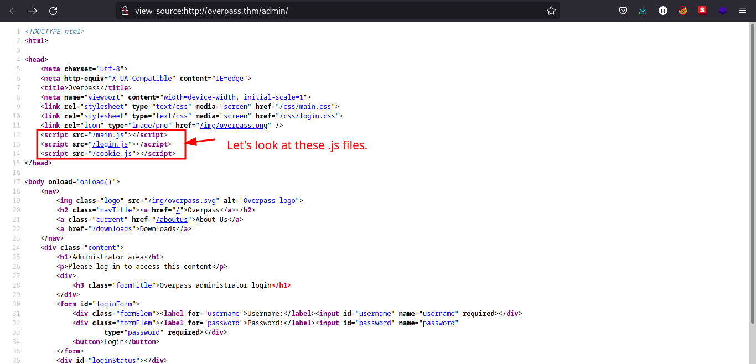The width and height of the screenshot is (756, 364).
Task: Click the purple stacked-layers extension icon
Action: 722,11
